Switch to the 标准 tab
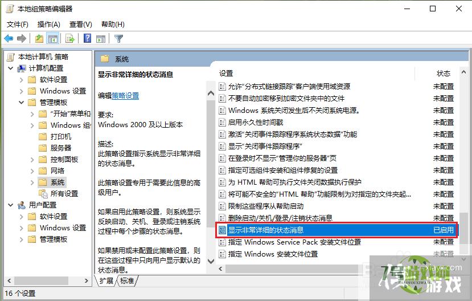This screenshot has height=301, width=472. tap(127, 281)
